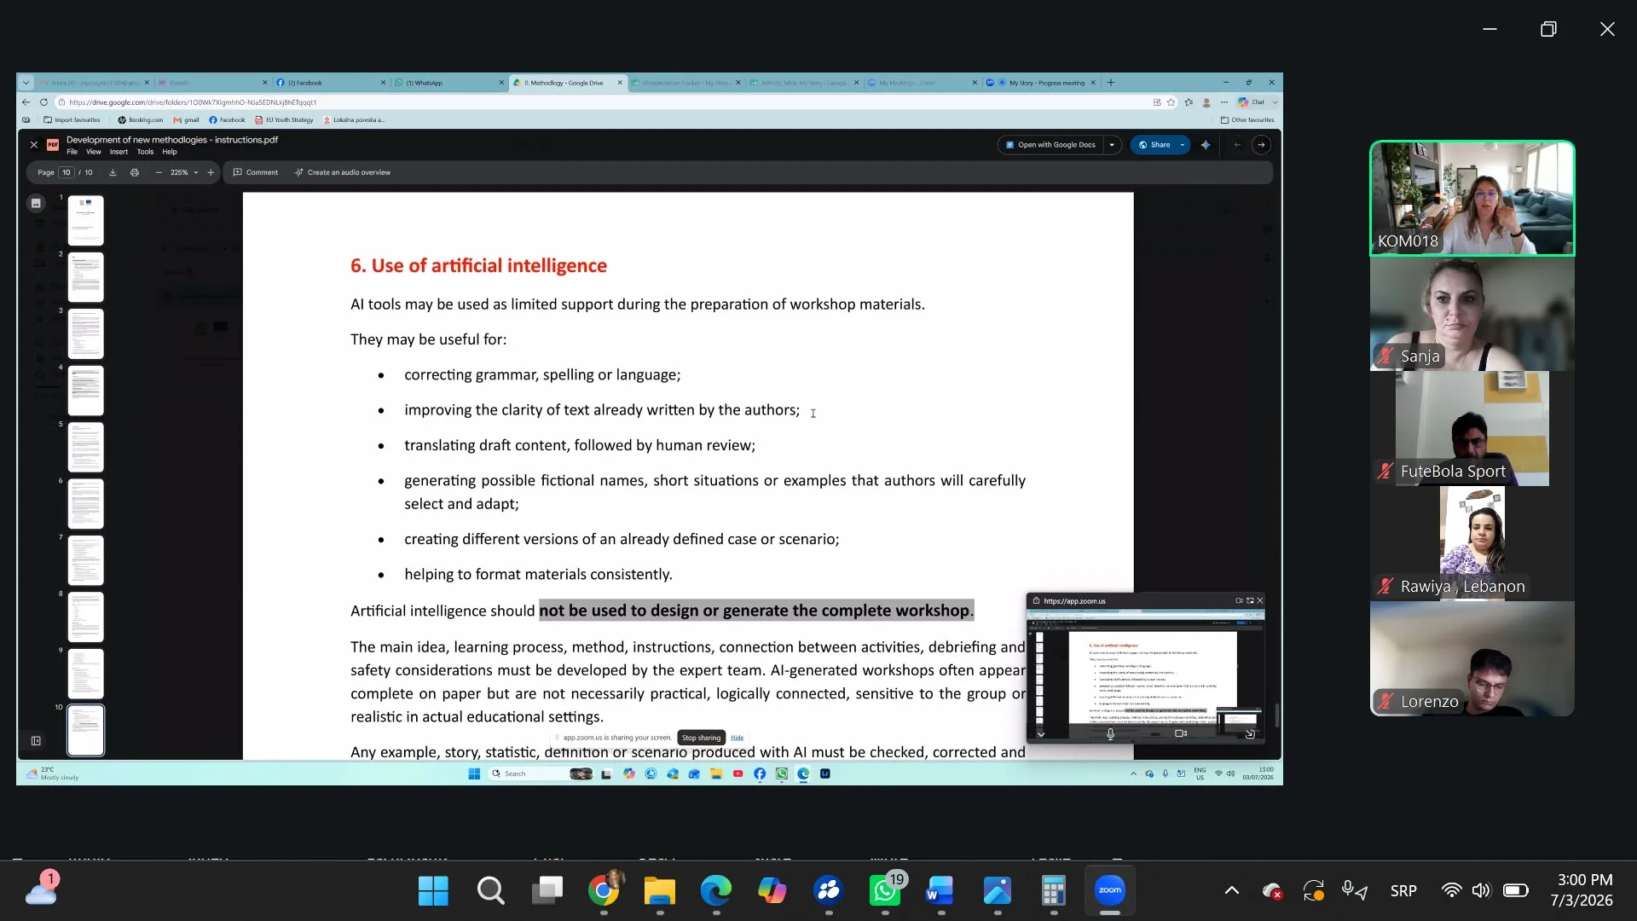Toggle microphone in the Zoom picture-in-picture window
Screen dimensions: 1637x921
1110,733
